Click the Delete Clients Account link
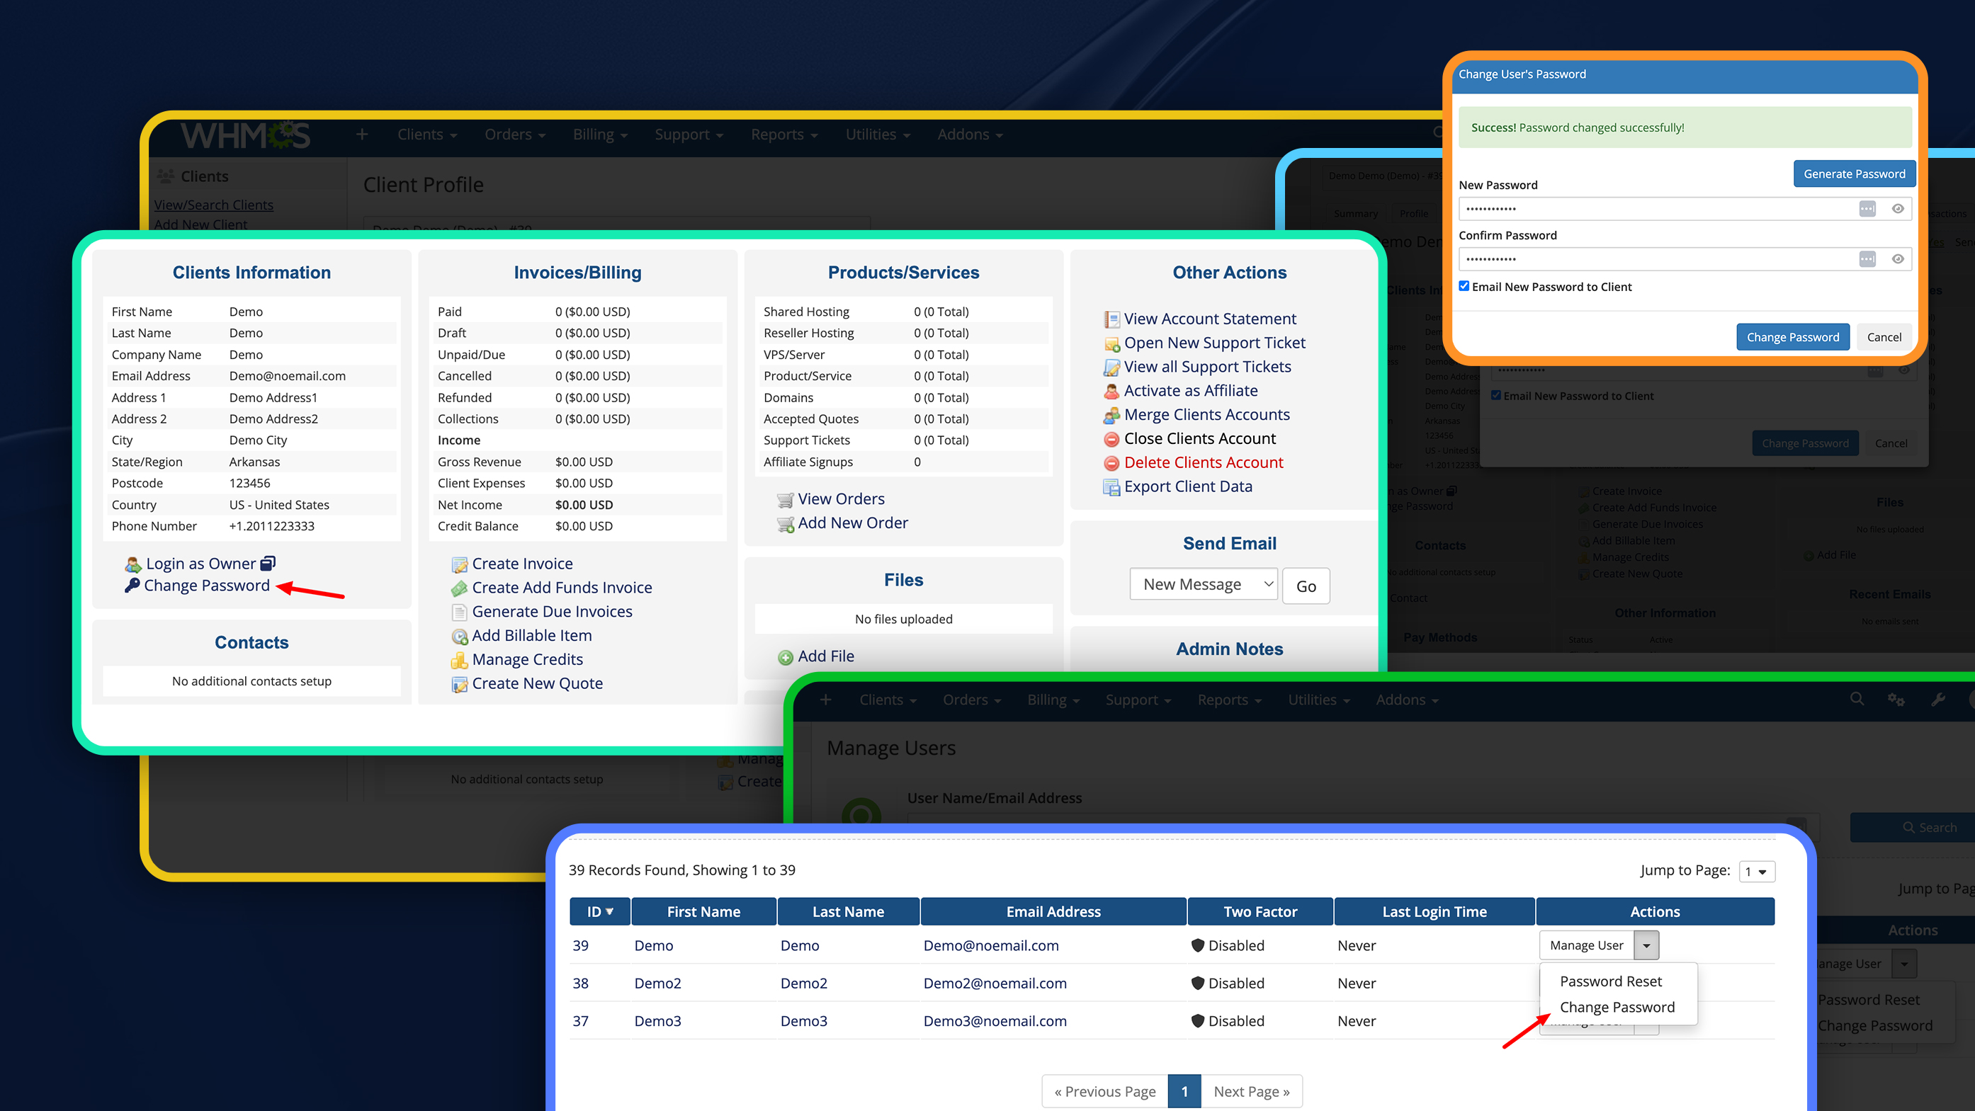 pyautogui.click(x=1204, y=463)
